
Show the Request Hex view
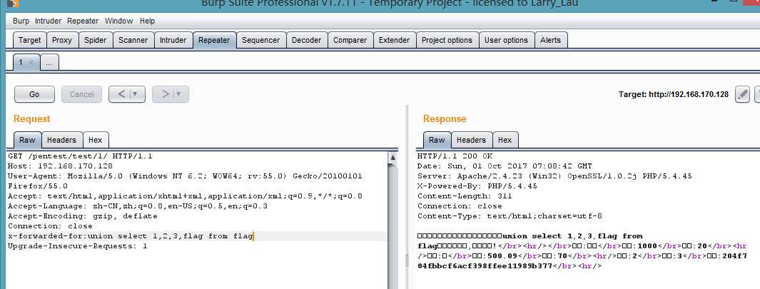[96, 140]
